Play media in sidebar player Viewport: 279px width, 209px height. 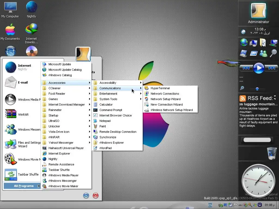[x=259, y=68]
